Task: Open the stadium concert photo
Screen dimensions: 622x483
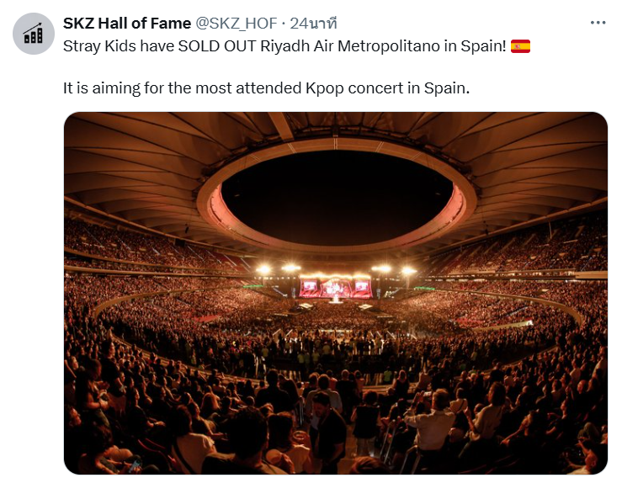Action: (x=336, y=293)
